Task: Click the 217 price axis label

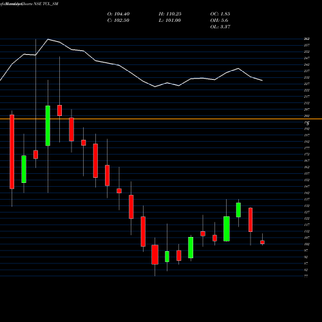Action: 307,97
